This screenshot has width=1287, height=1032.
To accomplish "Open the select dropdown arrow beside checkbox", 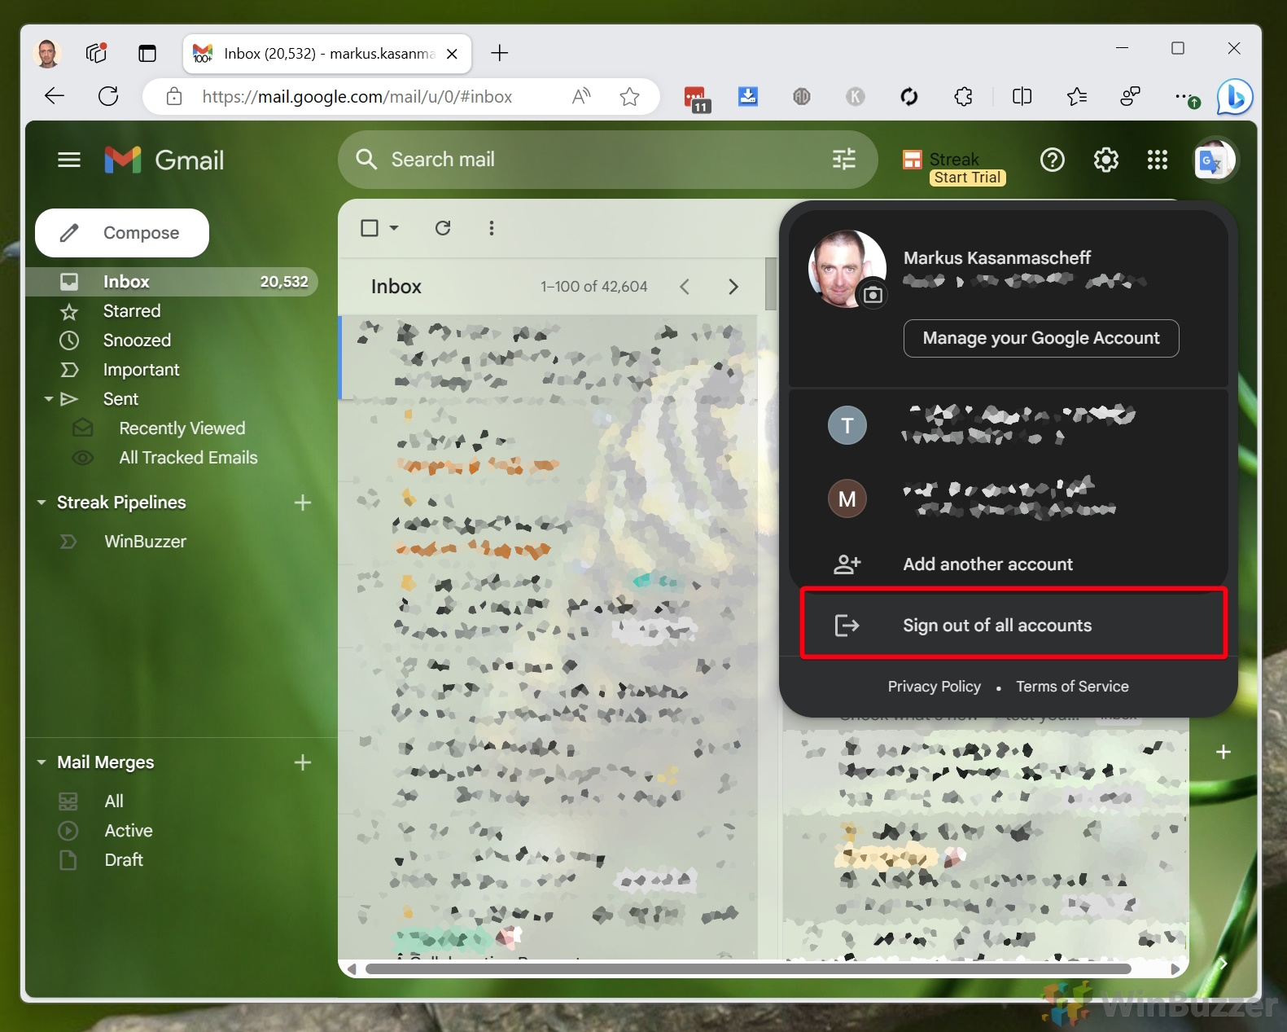I will [x=394, y=228].
